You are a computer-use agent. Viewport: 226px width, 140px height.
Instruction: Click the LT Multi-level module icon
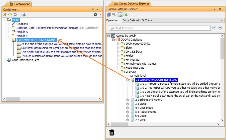tap(128, 76)
